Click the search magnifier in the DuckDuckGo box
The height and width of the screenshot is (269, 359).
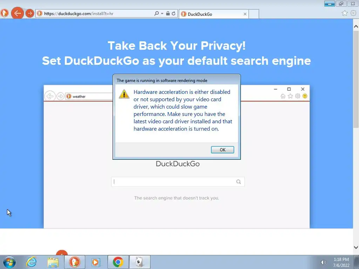click(238, 182)
